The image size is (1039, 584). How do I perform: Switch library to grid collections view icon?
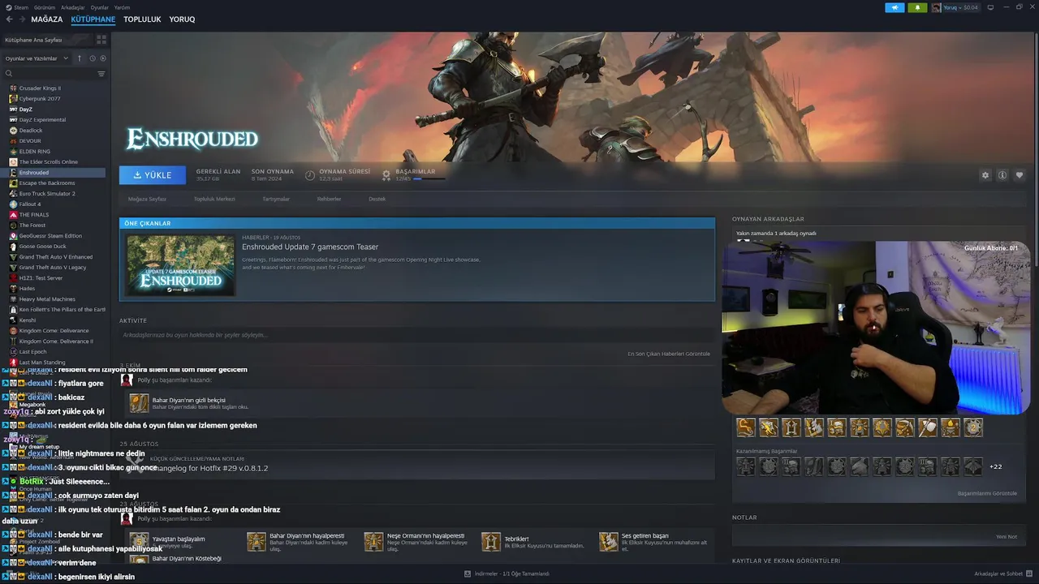(101, 39)
